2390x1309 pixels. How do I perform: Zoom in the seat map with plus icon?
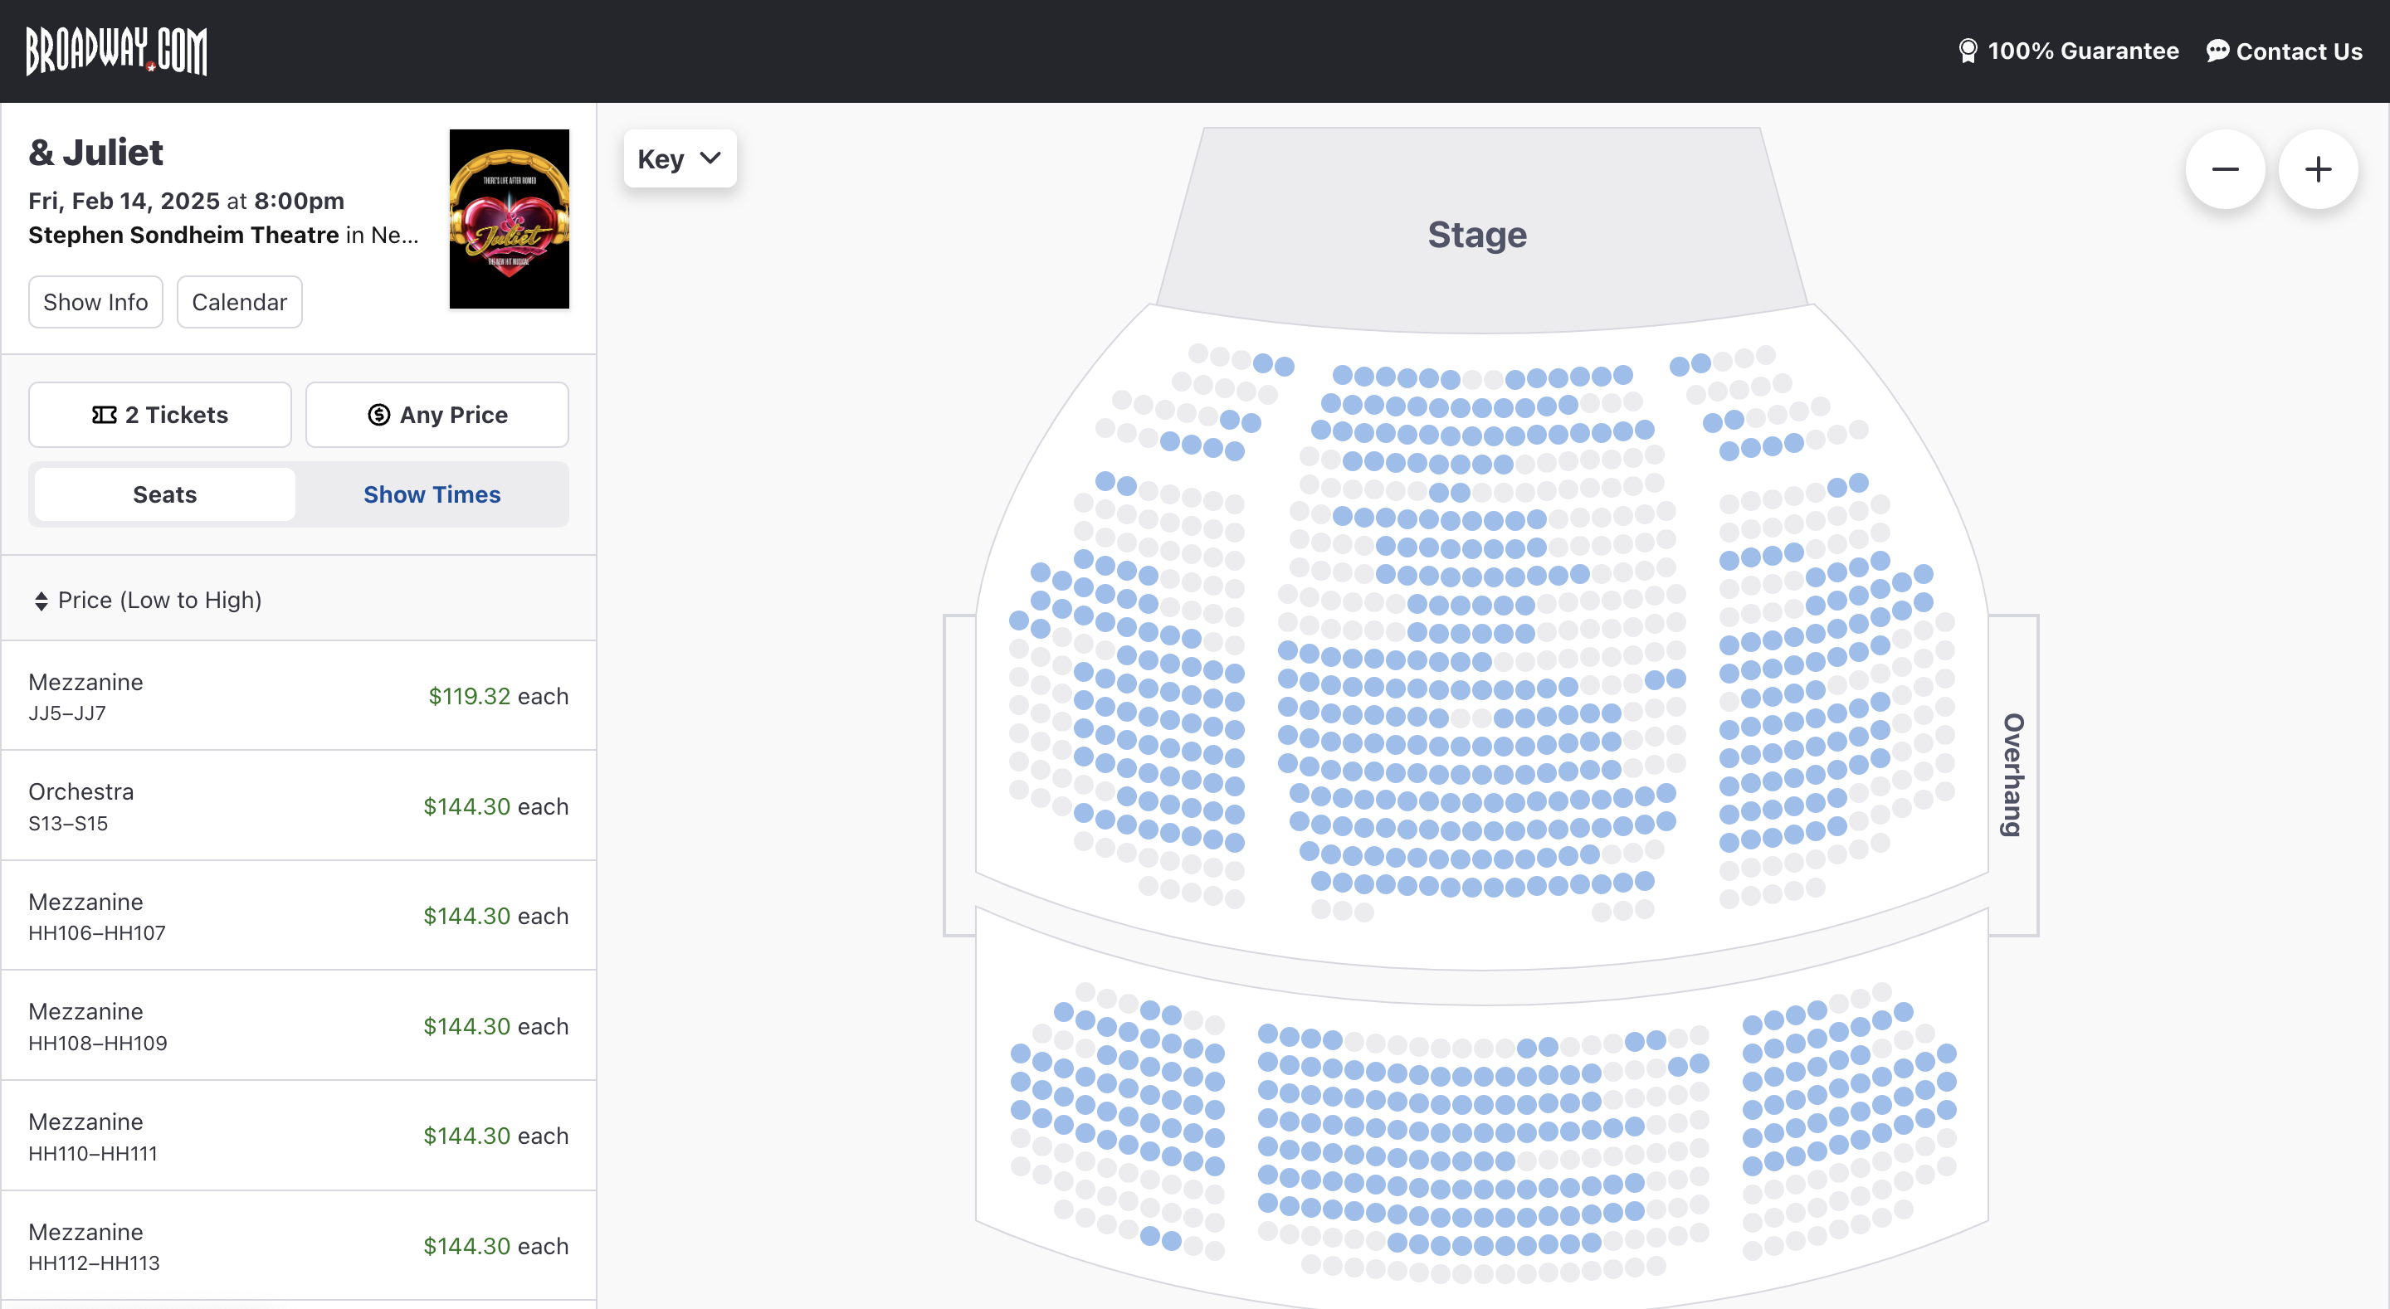(2318, 169)
